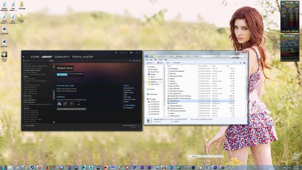Click Add a Game in Steam
Screen dimensions: 302x170
(29, 126)
